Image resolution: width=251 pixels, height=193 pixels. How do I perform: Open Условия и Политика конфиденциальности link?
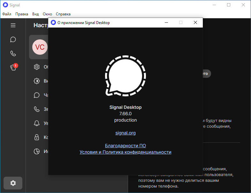(125, 152)
